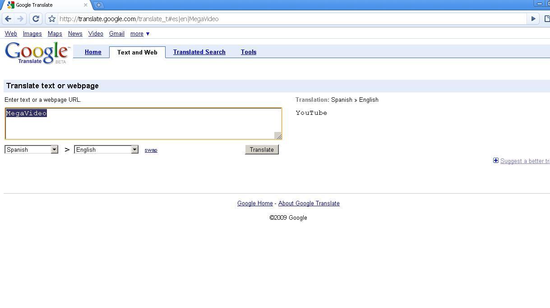Click inside the MegaVideo text input box

click(143, 124)
